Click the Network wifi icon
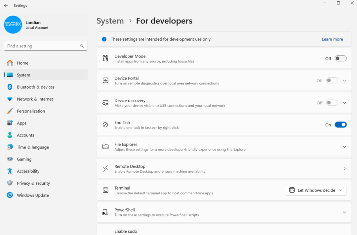 [x=10, y=99]
